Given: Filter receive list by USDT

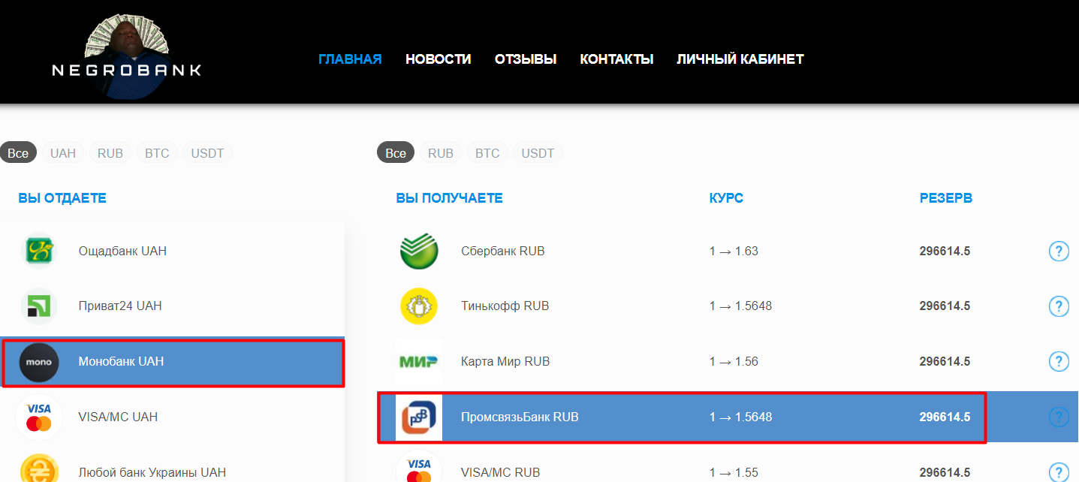Looking at the screenshot, I should (538, 153).
